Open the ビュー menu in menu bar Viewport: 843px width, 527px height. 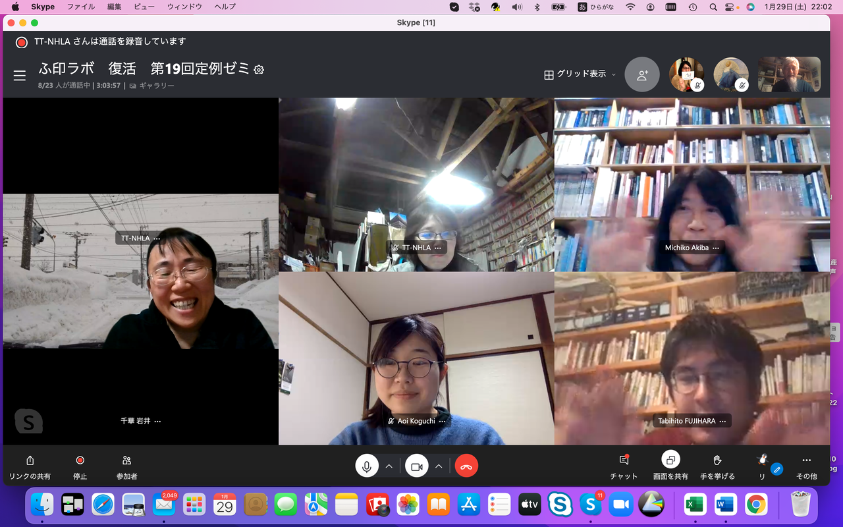tap(144, 7)
